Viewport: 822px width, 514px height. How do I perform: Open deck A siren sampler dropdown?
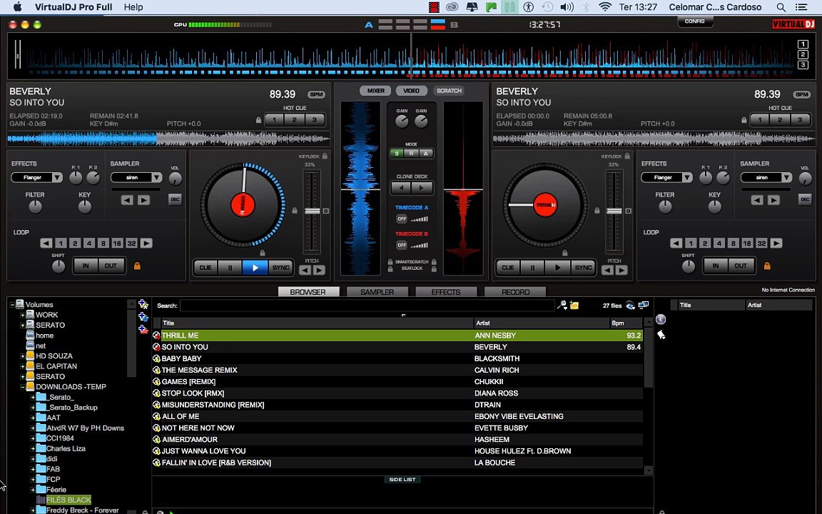[x=157, y=178]
